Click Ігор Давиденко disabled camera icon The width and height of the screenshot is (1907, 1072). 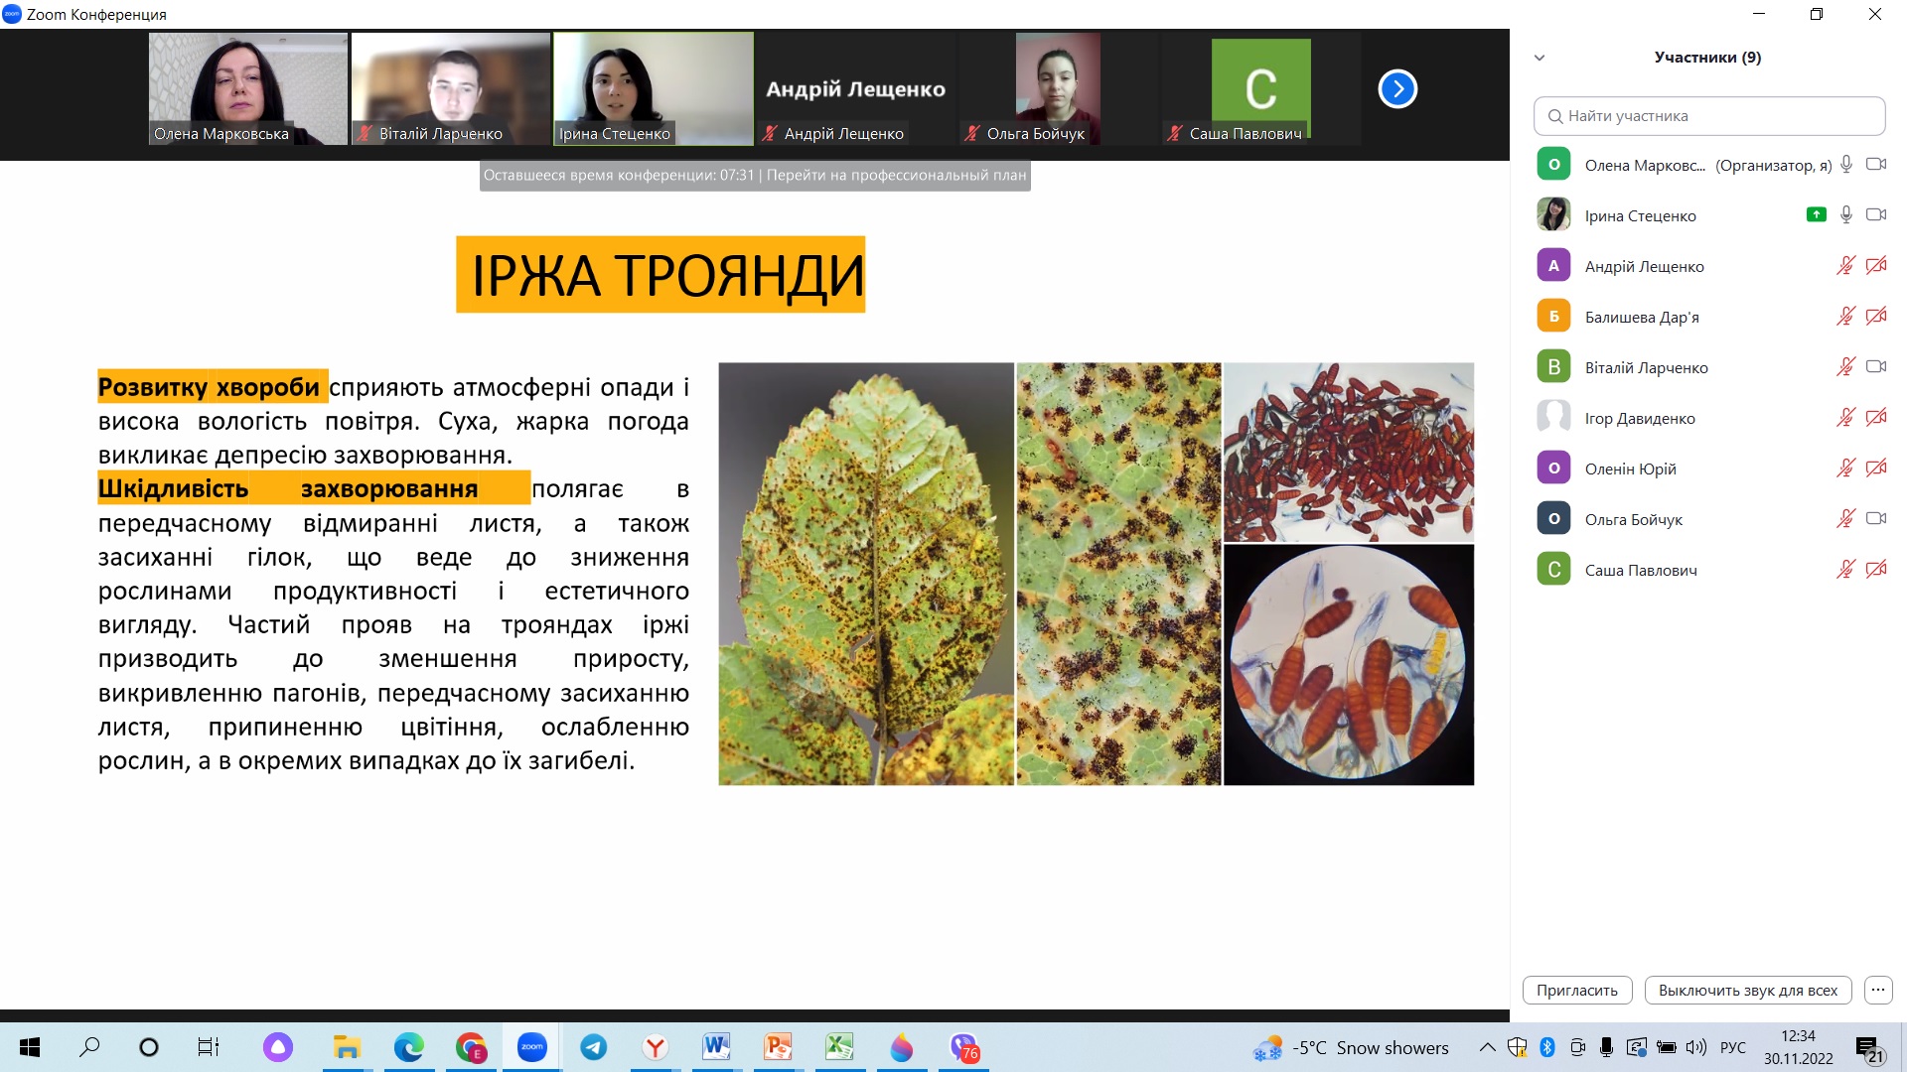point(1876,418)
